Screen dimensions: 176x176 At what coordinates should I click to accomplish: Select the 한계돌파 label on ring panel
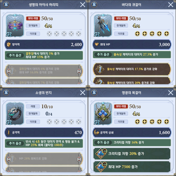click(33, 114)
